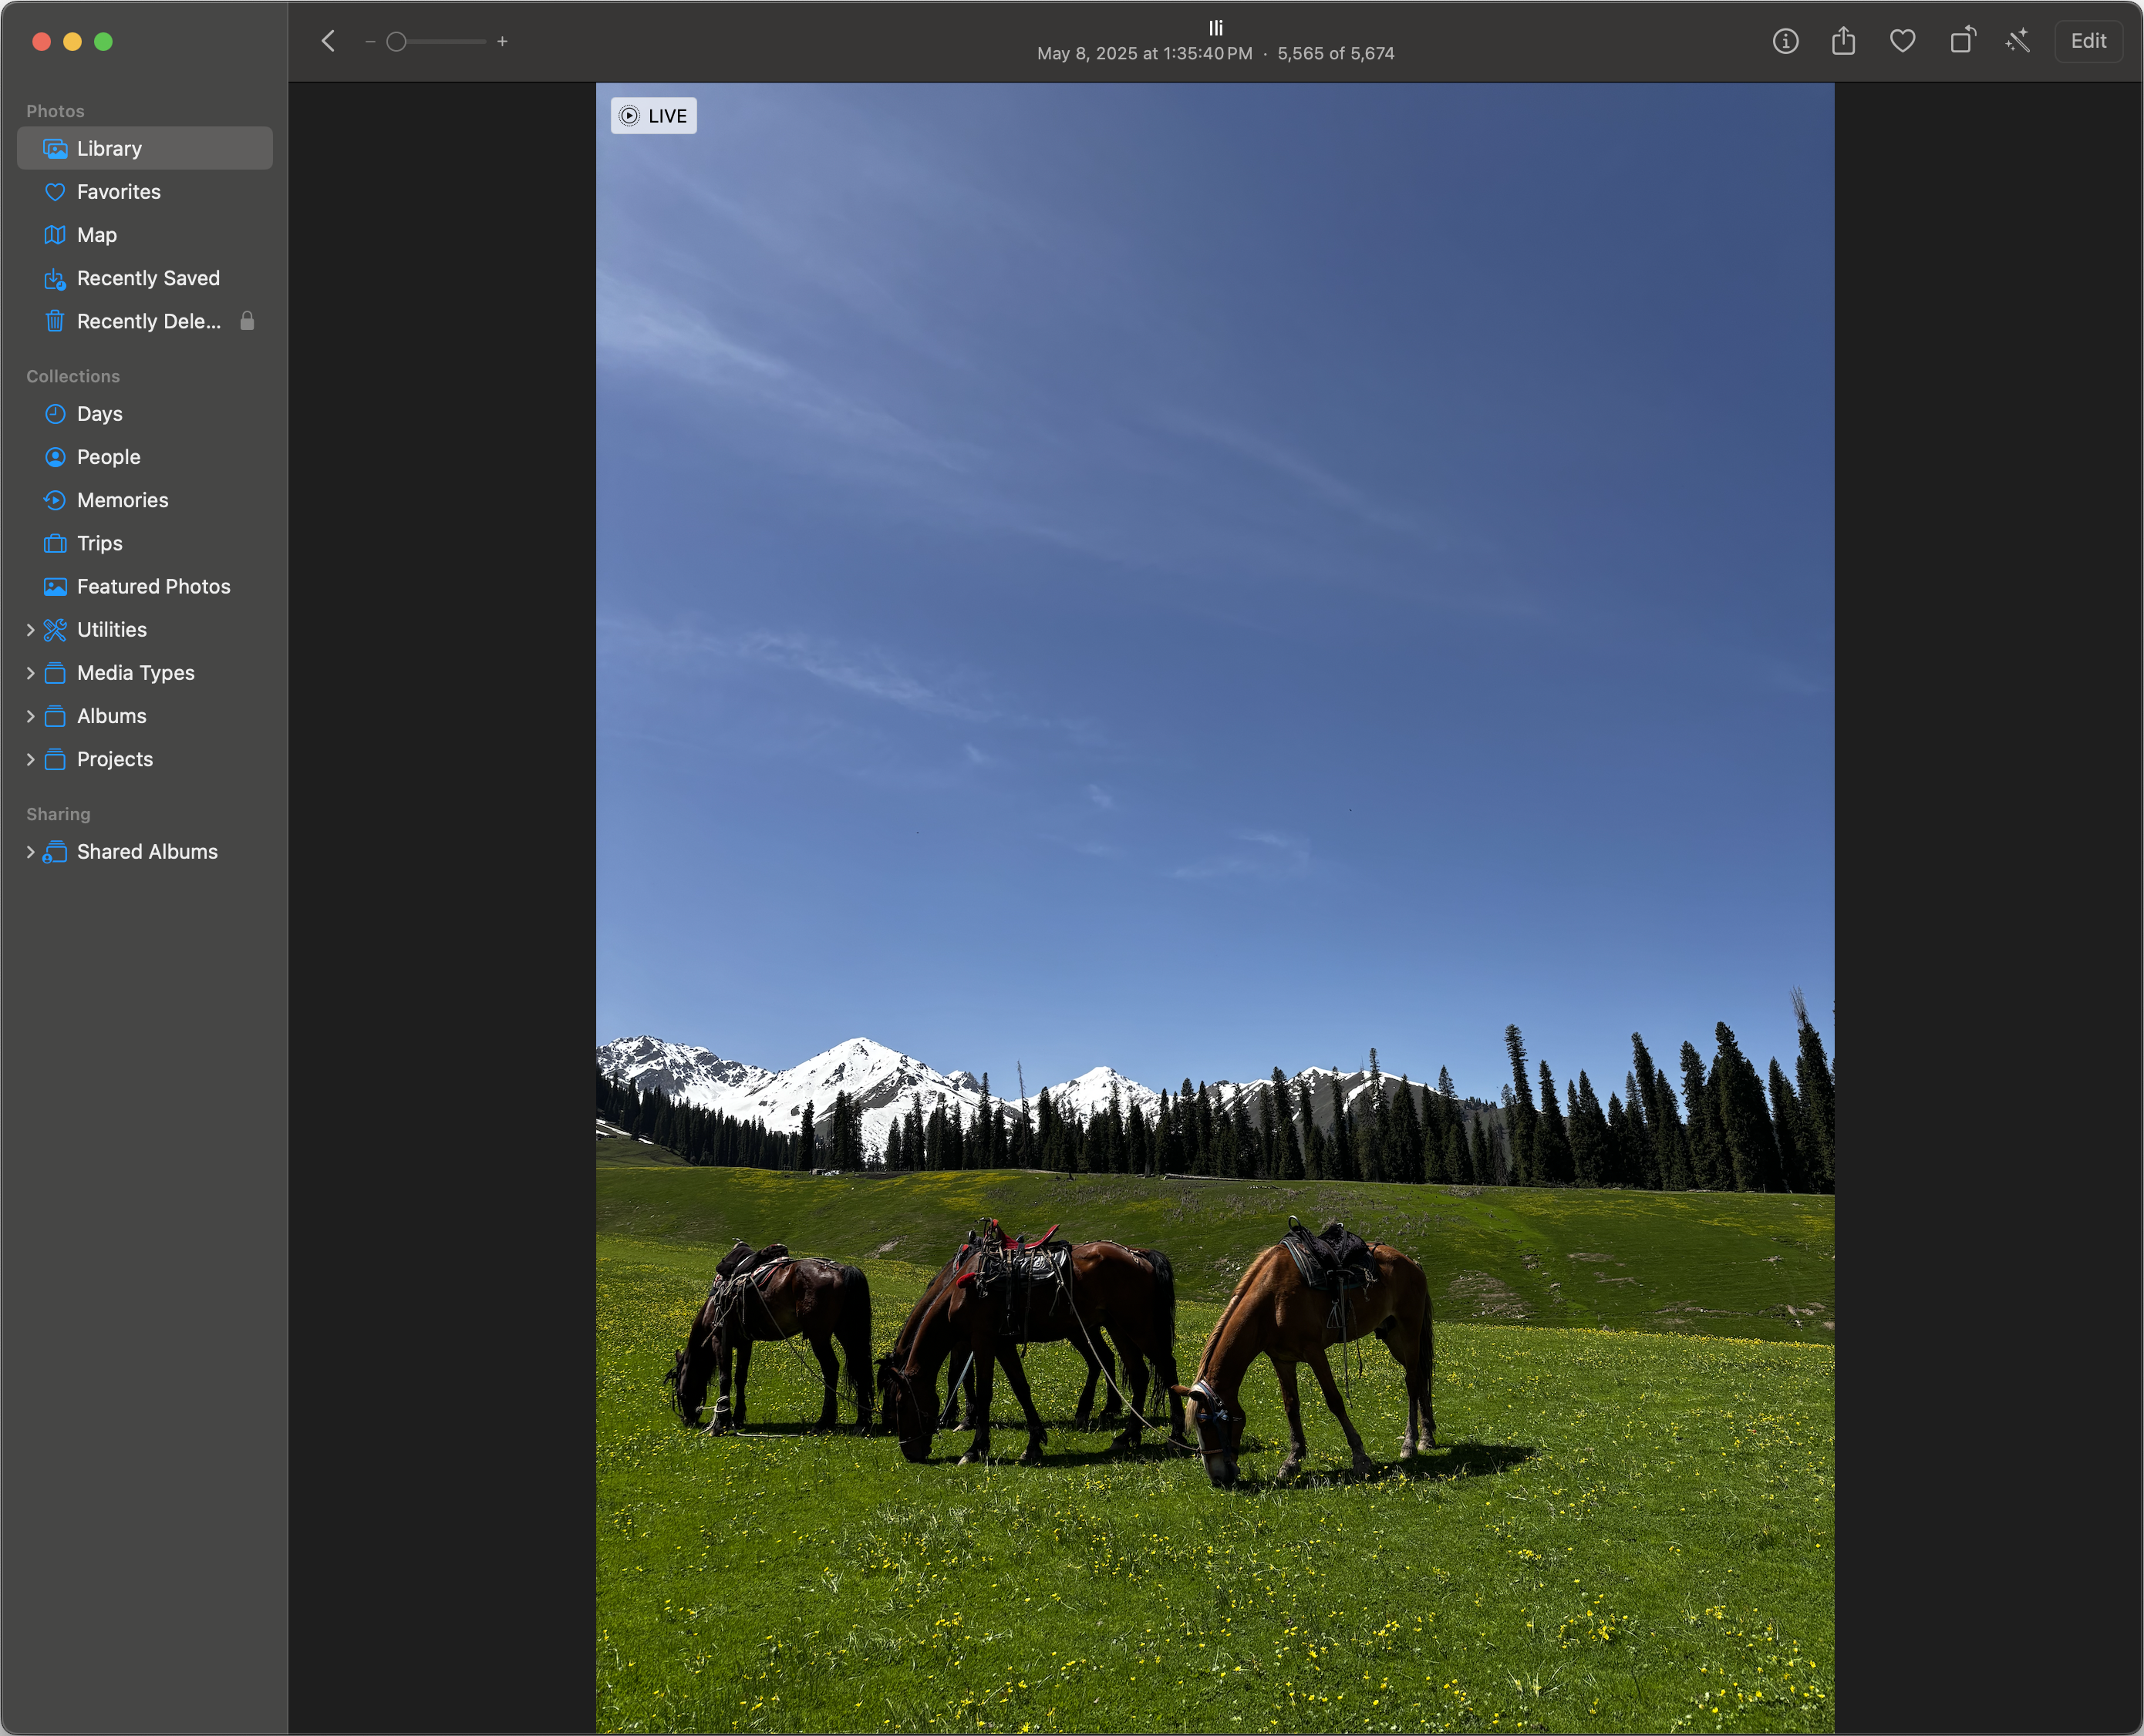The height and width of the screenshot is (1736, 2144).
Task: Open the Map view
Action: click(96, 235)
